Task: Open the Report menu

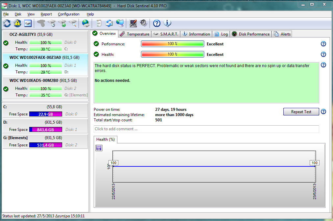Action: click(x=46, y=14)
